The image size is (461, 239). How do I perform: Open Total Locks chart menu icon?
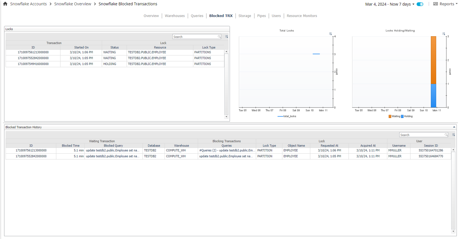330,34
